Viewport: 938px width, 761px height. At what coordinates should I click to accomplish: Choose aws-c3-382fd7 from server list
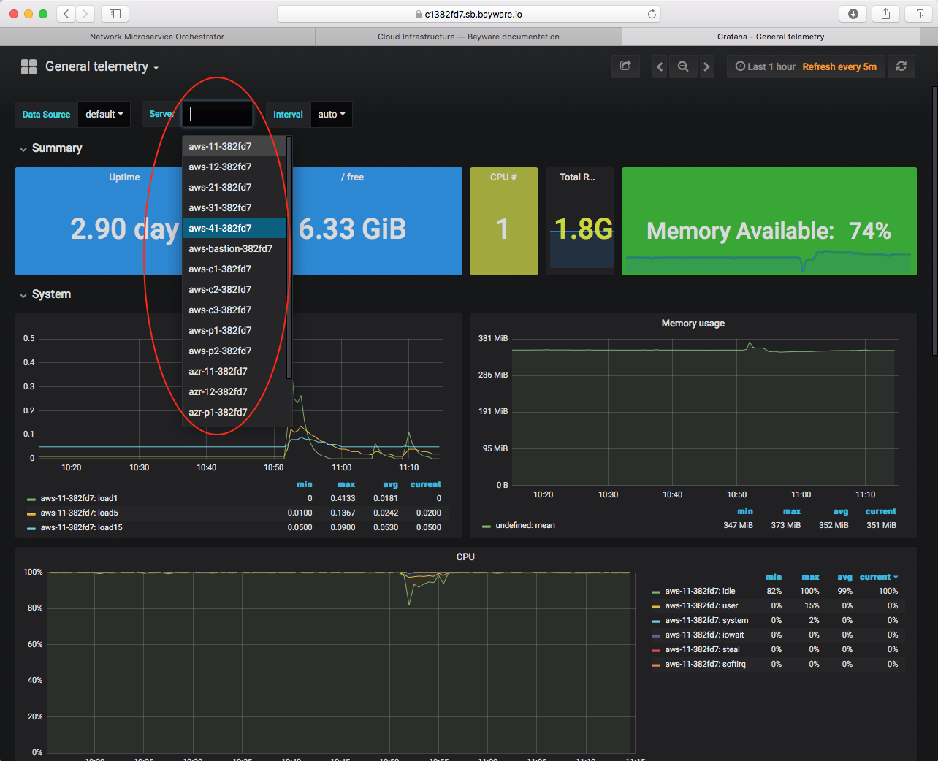(234, 310)
